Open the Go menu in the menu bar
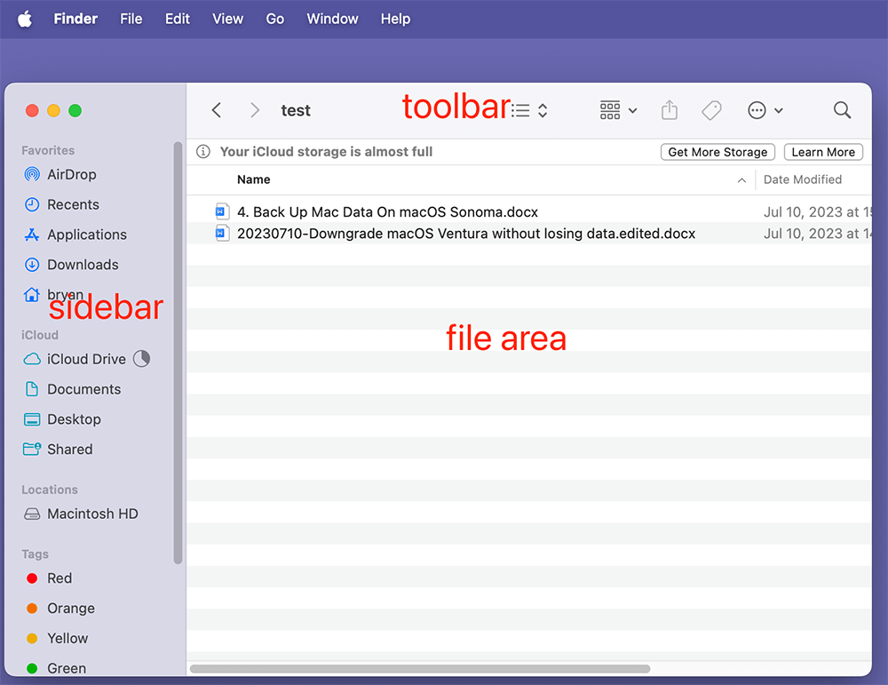Image resolution: width=888 pixels, height=685 pixels. tap(274, 19)
